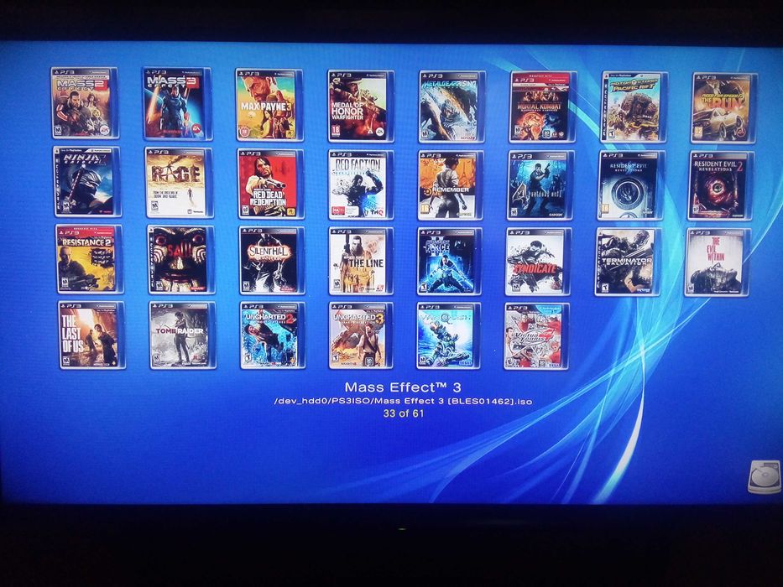
Task: Select MotorStorm Pacific Rift cover
Action: (633, 106)
